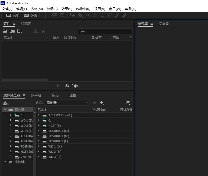
Task: Click the Files panel horizontal scrollbar
Action: coord(25,80)
